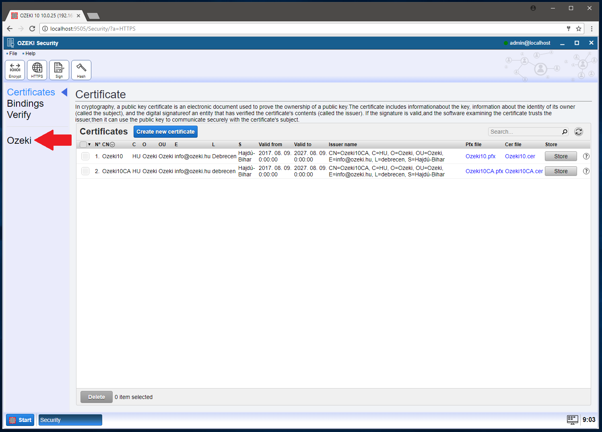
Task: Sort by the CN column arrow
Action: pyautogui.click(x=112, y=145)
